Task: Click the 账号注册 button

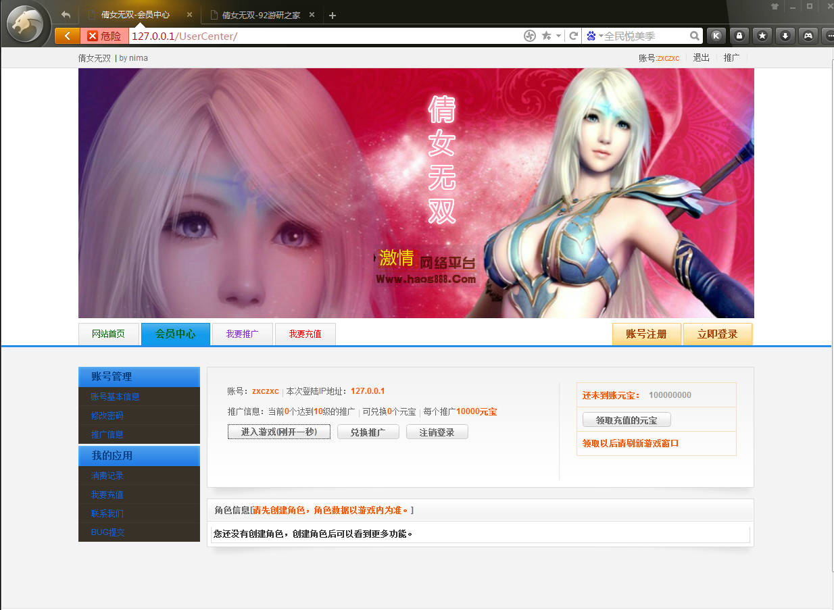Action: point(647,334)
